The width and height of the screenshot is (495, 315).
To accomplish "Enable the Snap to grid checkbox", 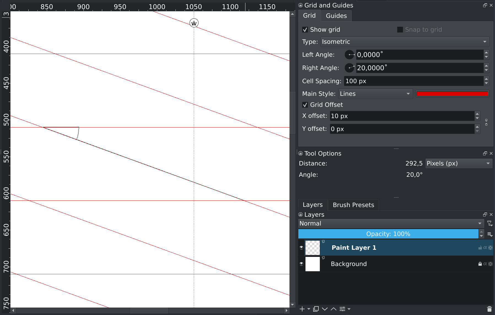I will tap(400, 30).
